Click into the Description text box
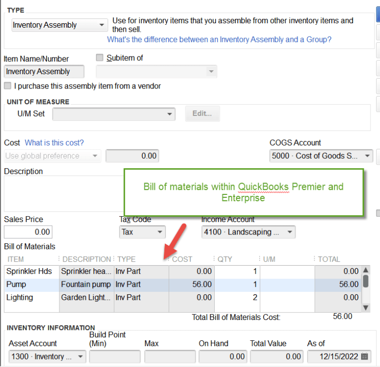 coord(64,194)
